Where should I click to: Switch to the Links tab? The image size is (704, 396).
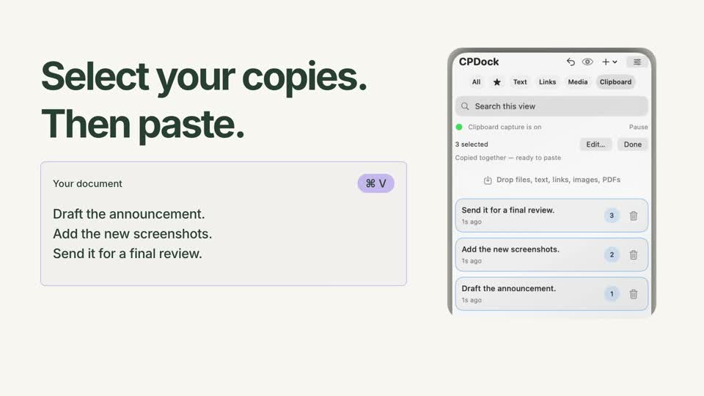coord(547,81)
